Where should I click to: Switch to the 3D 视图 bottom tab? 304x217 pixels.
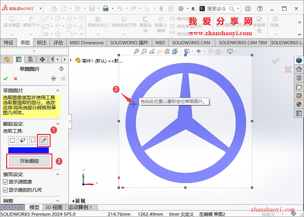pos(53,207)
